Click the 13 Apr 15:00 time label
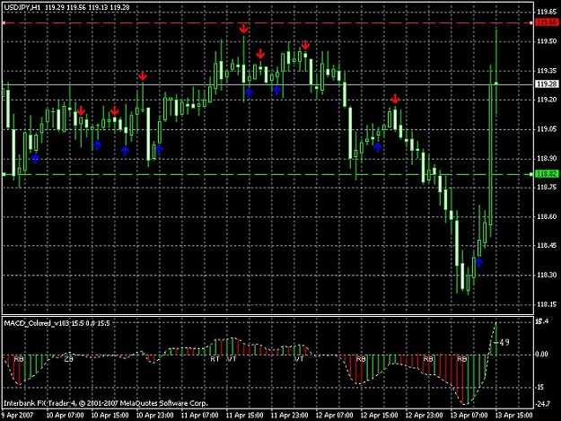The image size is (561, 421). tap(513, 416)
